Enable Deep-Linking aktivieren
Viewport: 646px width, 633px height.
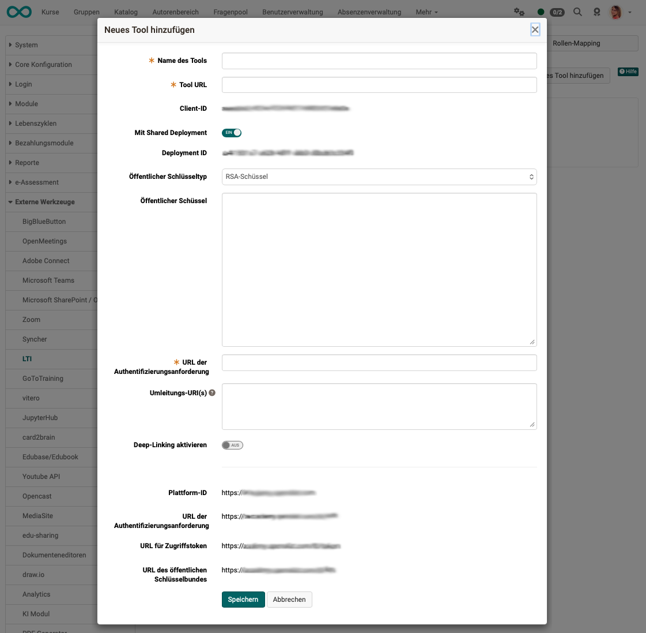click(x=232, y=445)
